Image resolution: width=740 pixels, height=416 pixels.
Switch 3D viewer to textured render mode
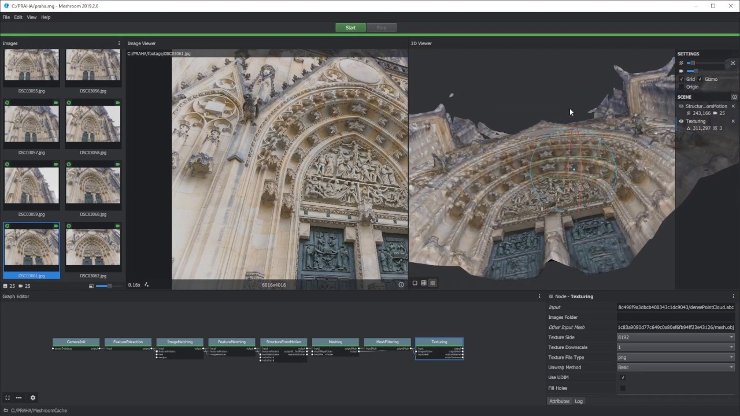pos(432,283)
